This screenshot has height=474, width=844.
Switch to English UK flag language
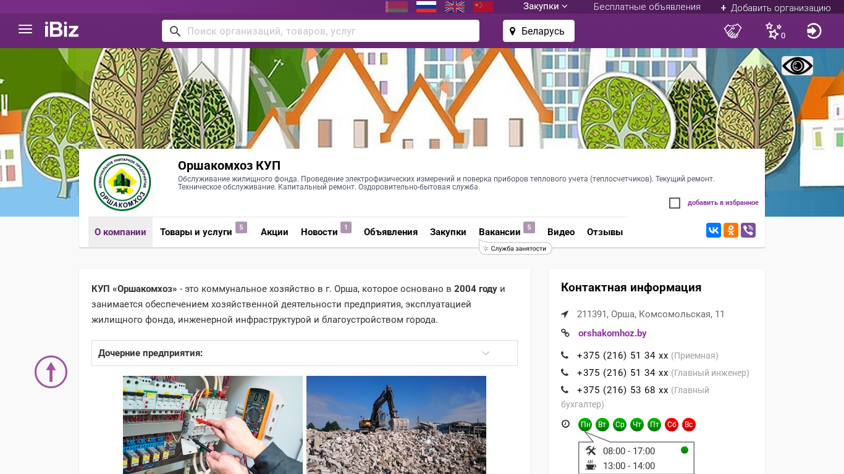click(455, 7)
